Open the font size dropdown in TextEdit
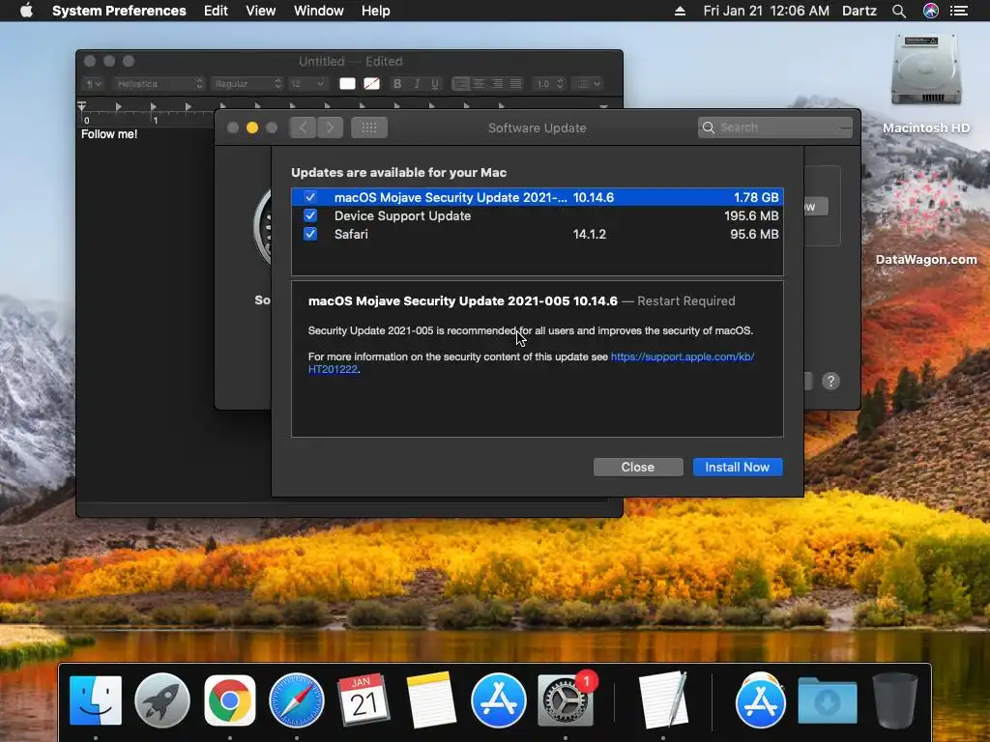The width and height of the screenshot is (990, 742). [x=307, y=84]
